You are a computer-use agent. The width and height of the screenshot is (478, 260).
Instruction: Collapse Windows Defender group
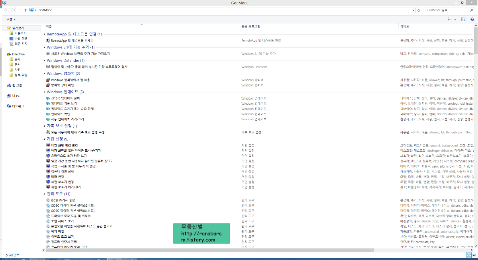[x=44, y=61]
